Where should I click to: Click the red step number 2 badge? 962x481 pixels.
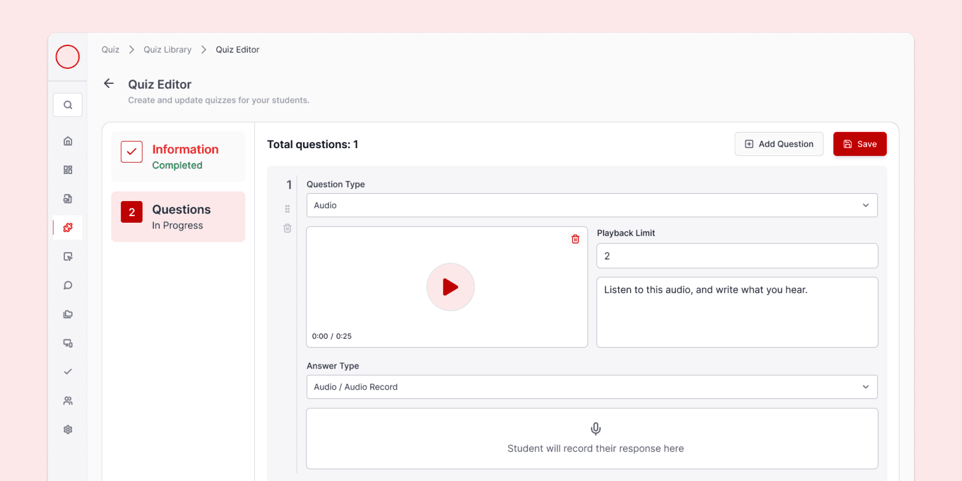pyautogui.click(x=132, y=212)
